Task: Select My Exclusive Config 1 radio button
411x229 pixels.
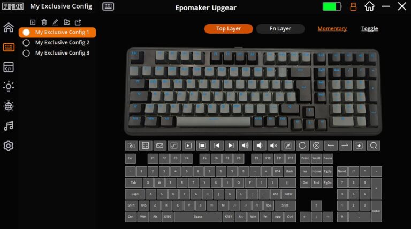Action: (x=26, y=32)
